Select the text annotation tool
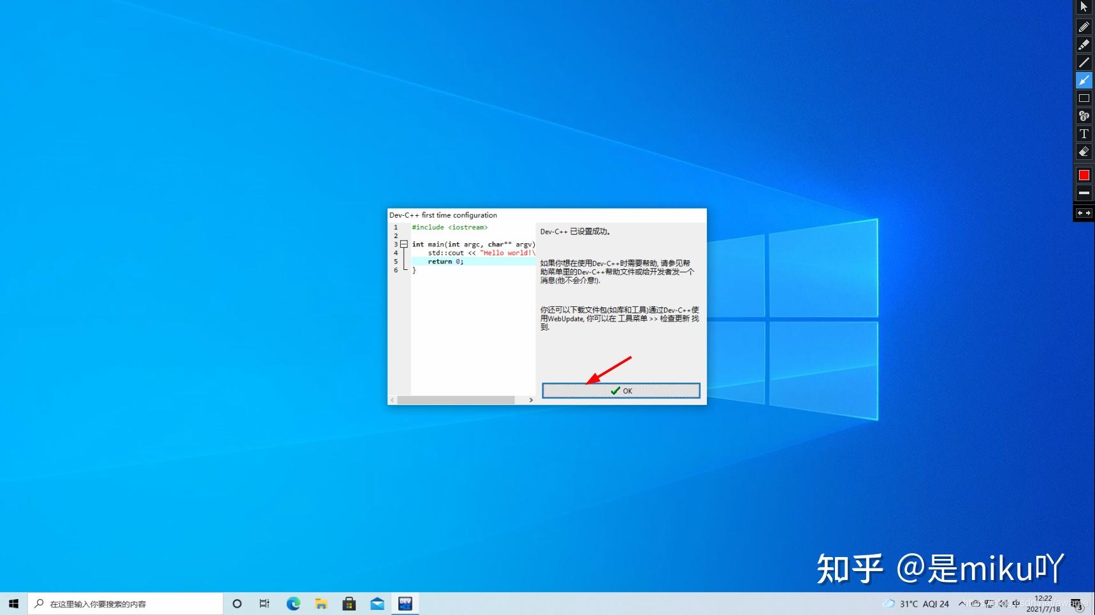The image size is (1095, 615). point(1084,134)
